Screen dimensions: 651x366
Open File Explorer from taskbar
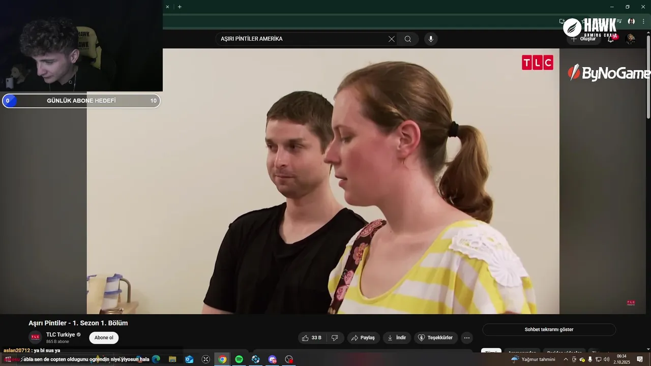click(172, 359)
